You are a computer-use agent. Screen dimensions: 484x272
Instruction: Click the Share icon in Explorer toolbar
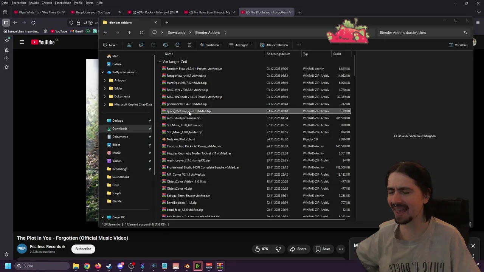point(177,45)
